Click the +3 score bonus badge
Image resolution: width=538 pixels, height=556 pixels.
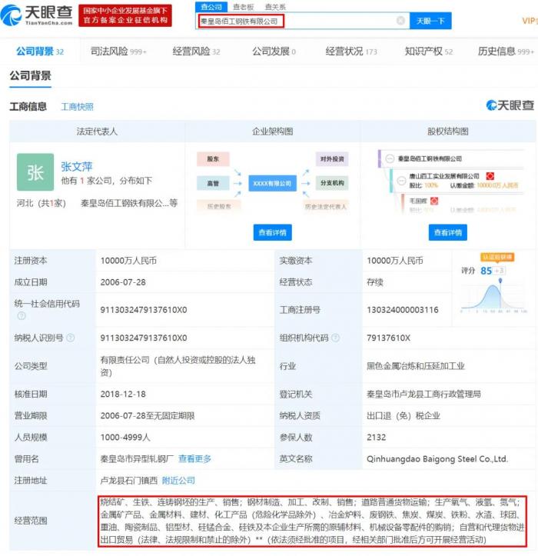[500, 271]
